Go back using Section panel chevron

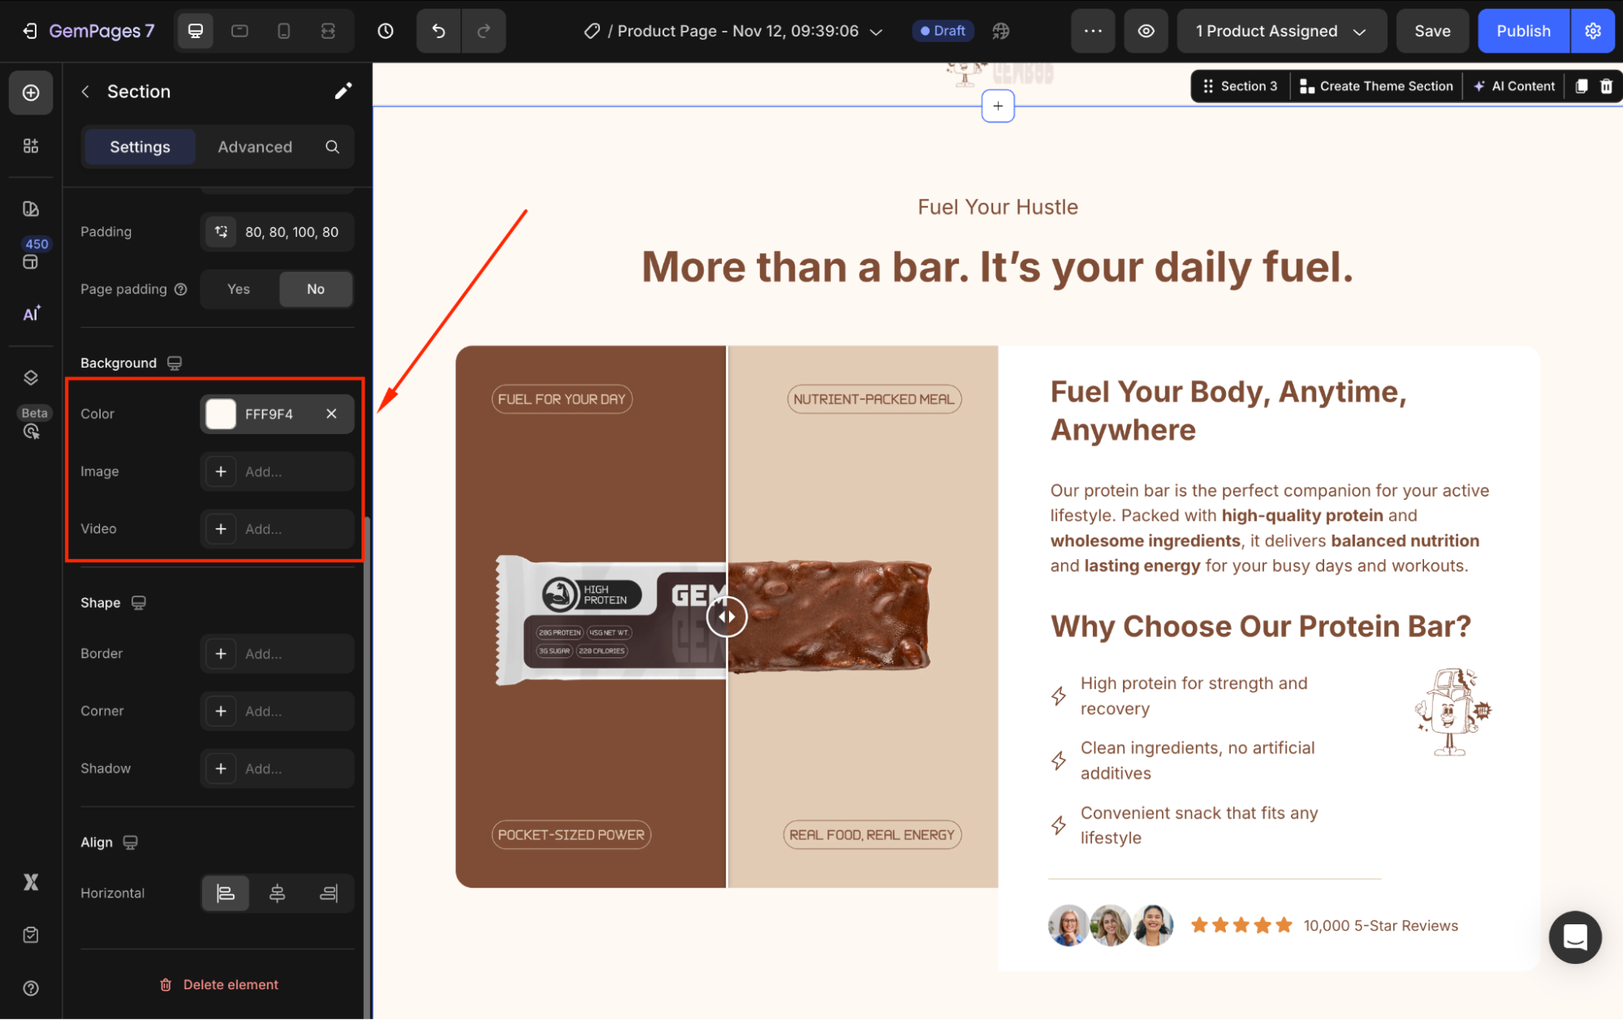click(x=85, y=92)
